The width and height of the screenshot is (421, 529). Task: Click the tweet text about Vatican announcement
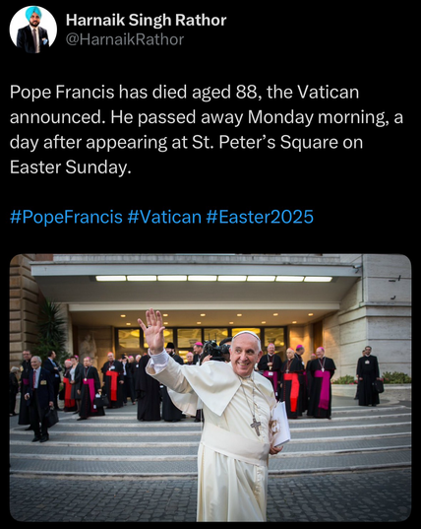pos(207,130)
